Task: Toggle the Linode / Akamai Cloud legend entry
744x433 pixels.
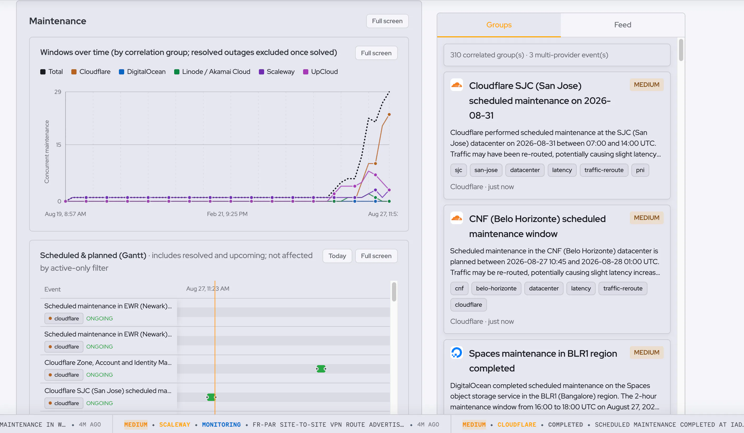Action: pos(212,72)
